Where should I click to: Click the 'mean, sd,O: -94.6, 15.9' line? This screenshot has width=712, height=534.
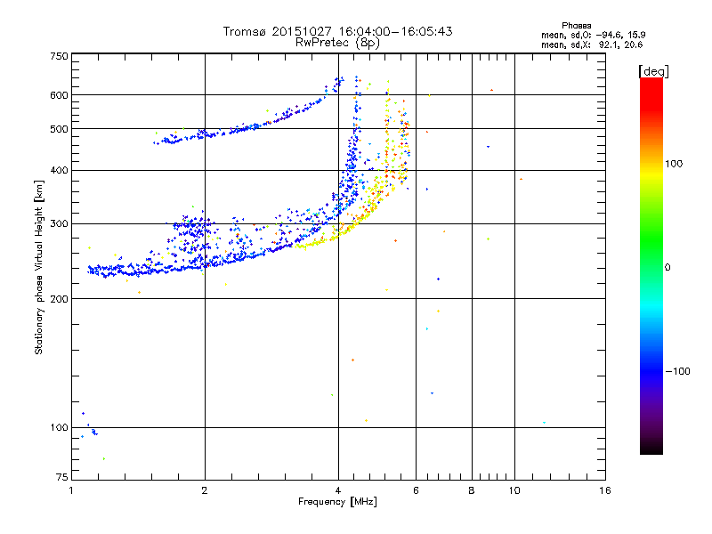(594, 35)
